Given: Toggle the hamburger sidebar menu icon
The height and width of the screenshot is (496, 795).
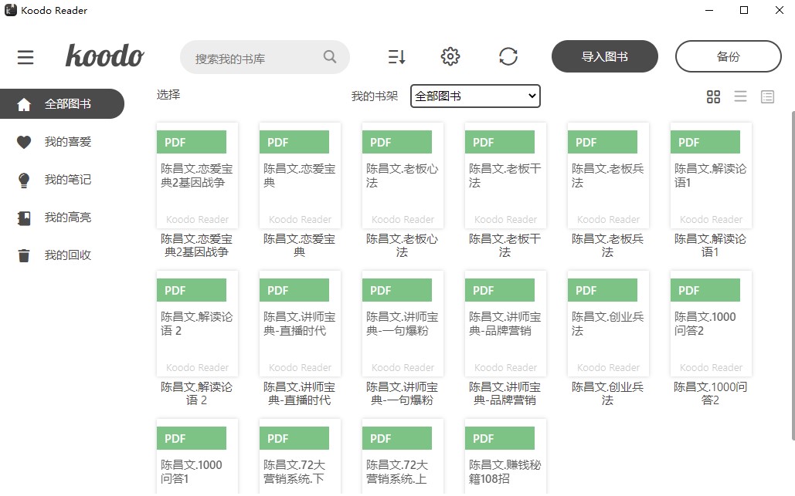Looking at the screenshot, I should pos(25,57).
